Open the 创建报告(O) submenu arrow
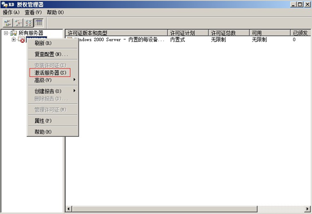The height and width of the screenshot is (214, 312). 74,91
